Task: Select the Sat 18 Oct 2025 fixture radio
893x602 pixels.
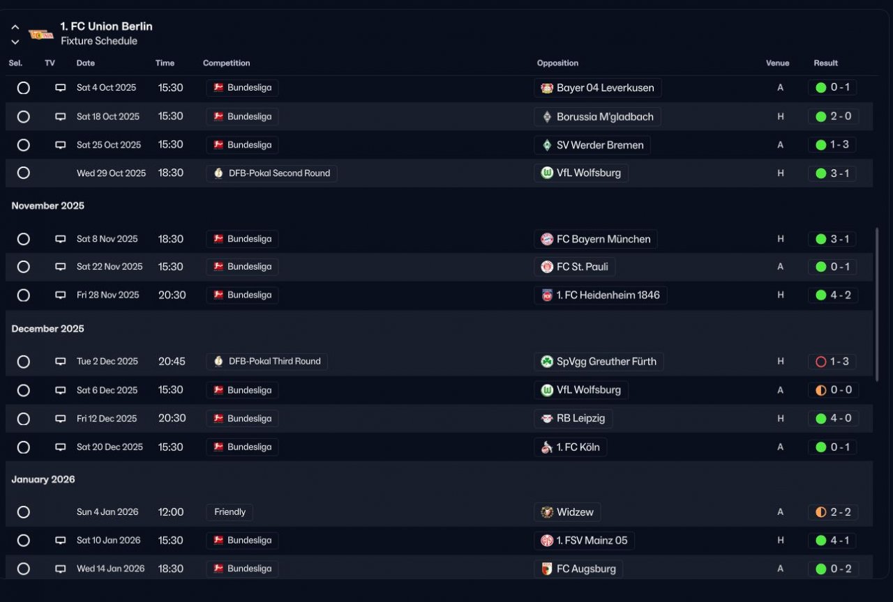Action: pos(24,116)
